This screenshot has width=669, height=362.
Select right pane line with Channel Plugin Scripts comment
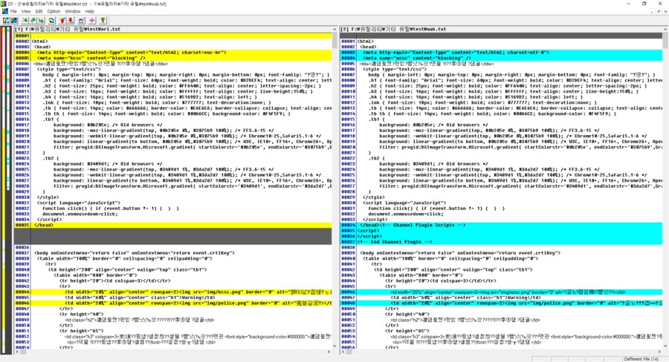[501, 225]
